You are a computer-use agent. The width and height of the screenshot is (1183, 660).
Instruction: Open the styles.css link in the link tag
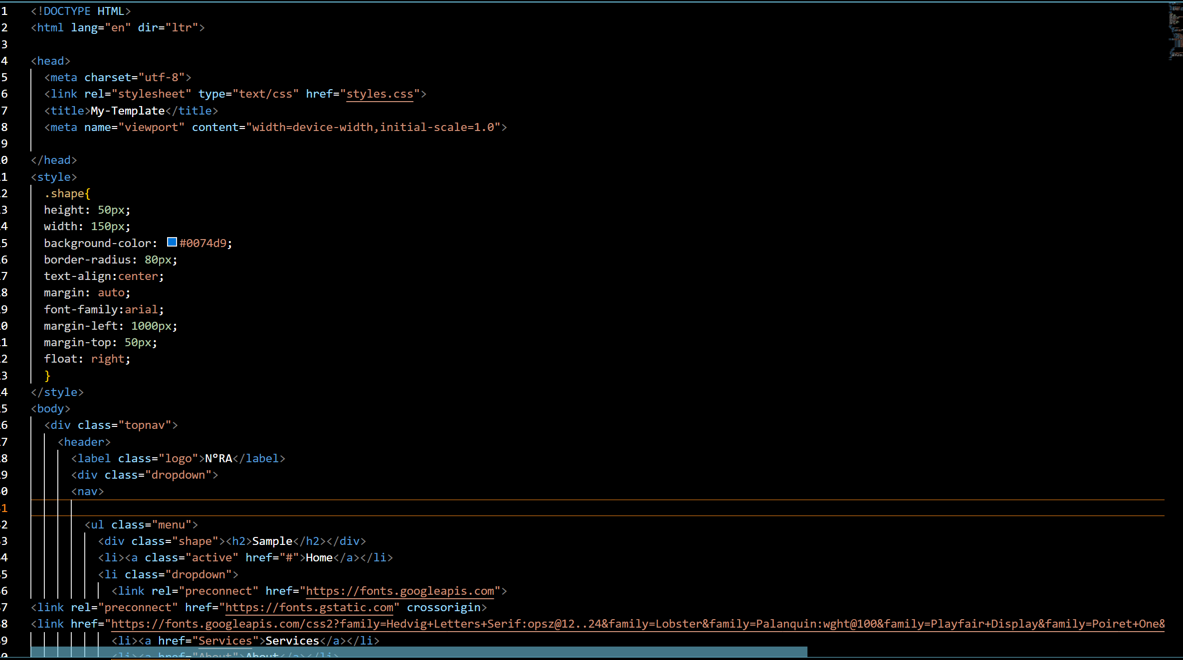380,94
